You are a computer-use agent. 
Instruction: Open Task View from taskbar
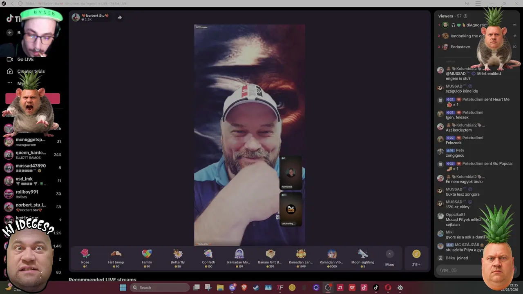(197, 287)
